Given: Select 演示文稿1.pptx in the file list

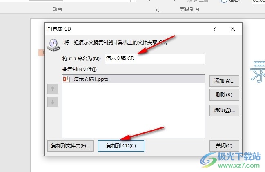Looking at the screenshot, I should click(x=134, y=79).
